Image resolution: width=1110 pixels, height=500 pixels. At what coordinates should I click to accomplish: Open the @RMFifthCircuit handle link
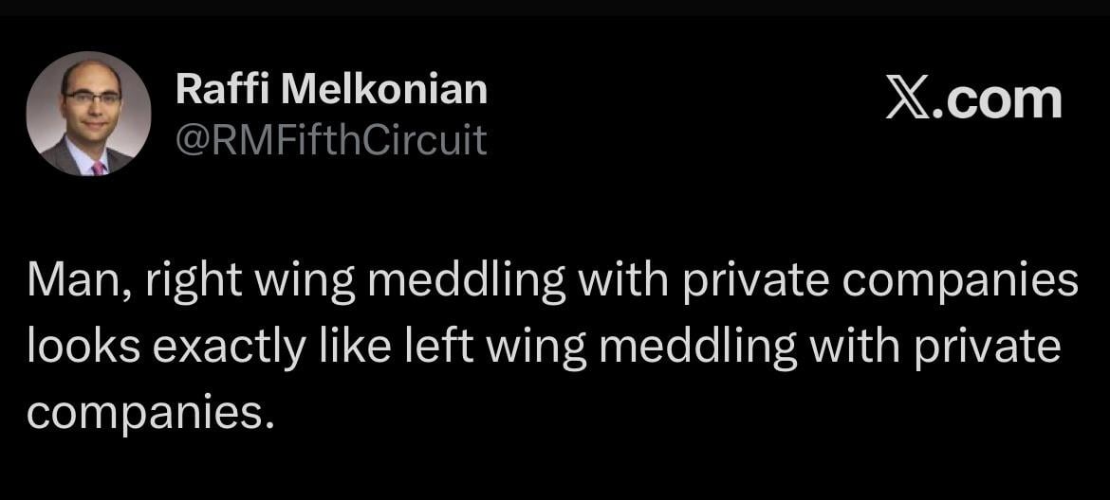pyautogui.click(x=330, y=139)
